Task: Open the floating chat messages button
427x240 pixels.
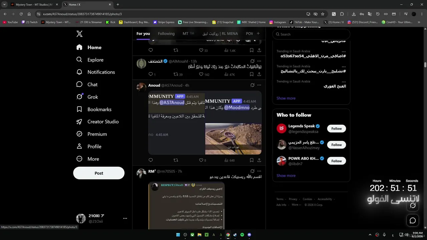Action: 413,220
